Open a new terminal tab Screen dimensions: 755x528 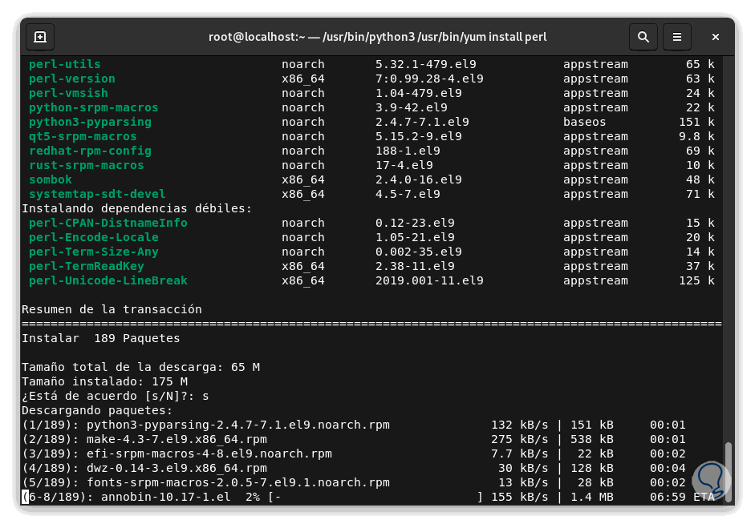pyautogui.click(x=40, y=37)
